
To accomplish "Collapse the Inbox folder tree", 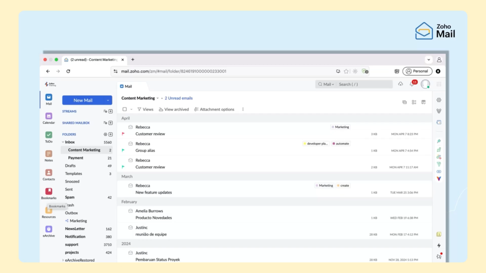I will [x=63, y=142].
